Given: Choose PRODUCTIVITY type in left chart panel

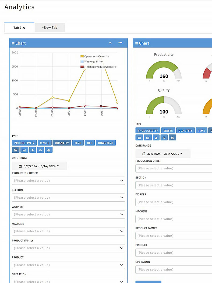Looking at the screenshot, I should [24, 143].
